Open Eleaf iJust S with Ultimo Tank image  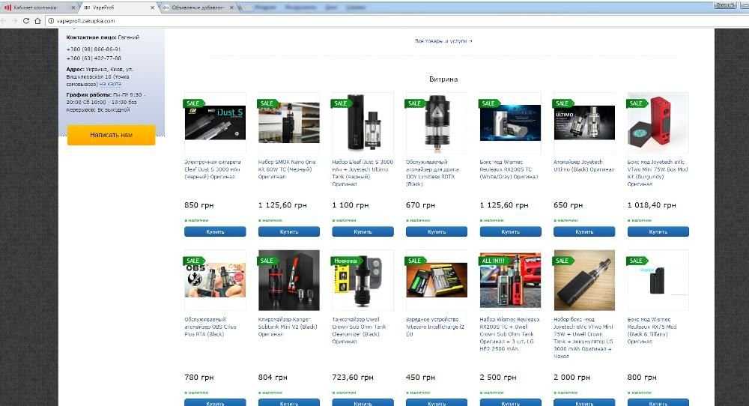(x=363, y=123)
